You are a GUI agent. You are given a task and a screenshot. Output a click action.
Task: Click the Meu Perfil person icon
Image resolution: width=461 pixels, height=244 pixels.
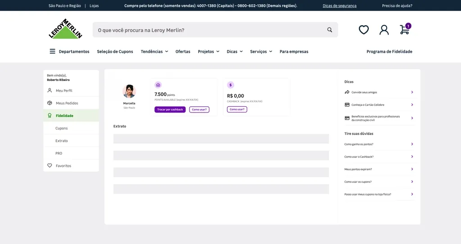click(x=50, y=90)
